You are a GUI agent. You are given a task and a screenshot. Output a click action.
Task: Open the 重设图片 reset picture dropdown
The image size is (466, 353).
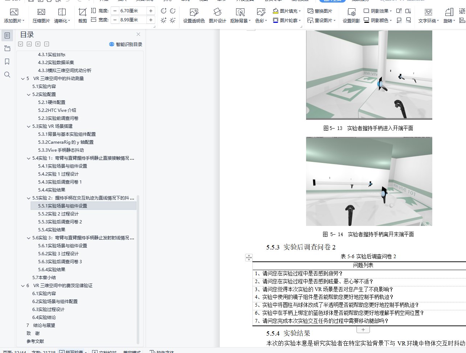pyautogui.click(x=322, y=20)
